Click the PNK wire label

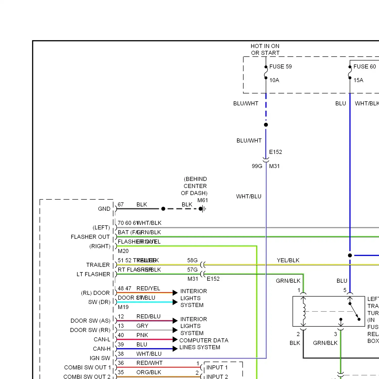point(142,335)
